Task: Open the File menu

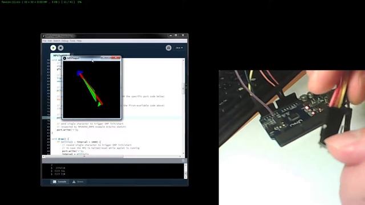Action: point(44,41)
